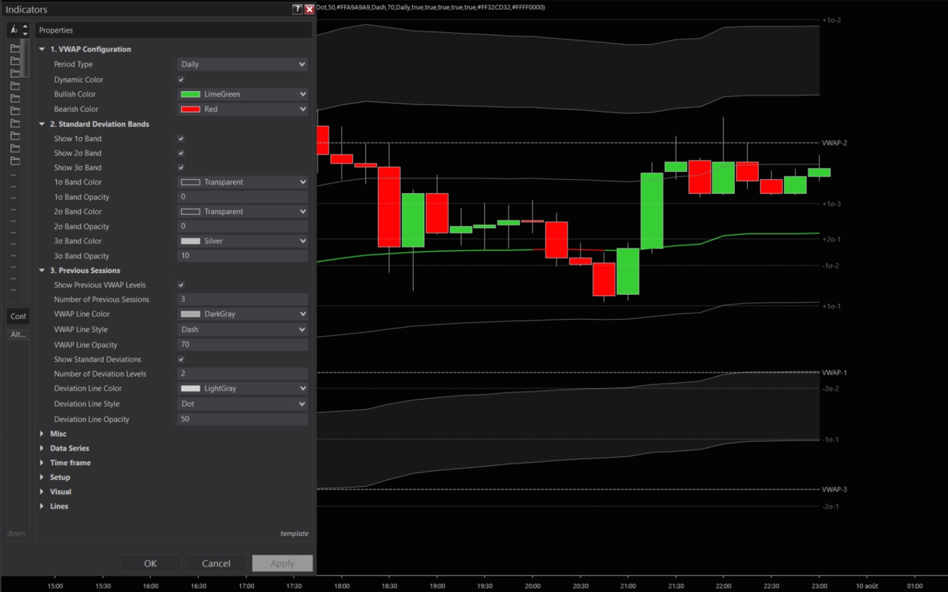Expand the Misc section
The image size is (948, 592).
(x=41, y=433)
